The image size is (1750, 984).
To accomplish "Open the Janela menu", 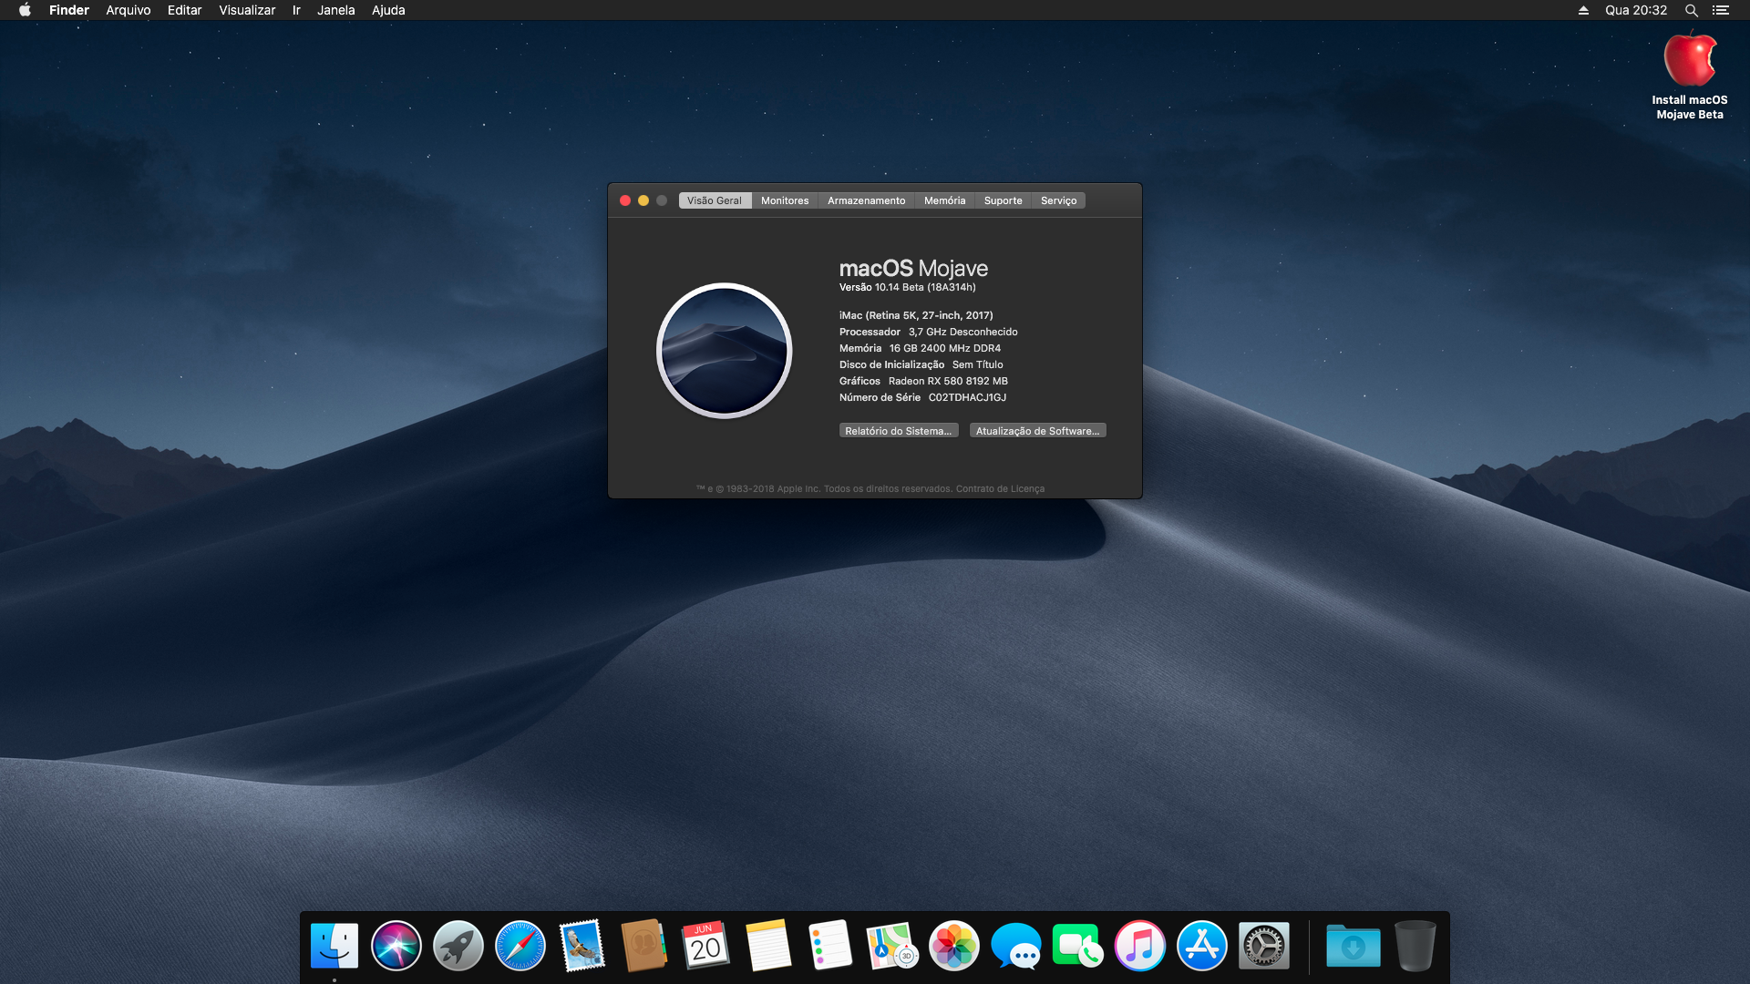I will 336,10.
